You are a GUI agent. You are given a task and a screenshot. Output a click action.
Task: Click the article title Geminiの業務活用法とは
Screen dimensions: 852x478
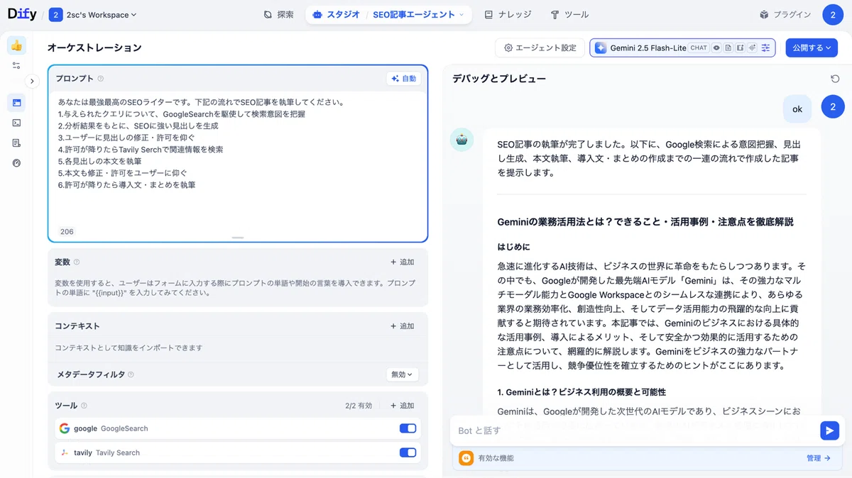(x=645, y=222)
